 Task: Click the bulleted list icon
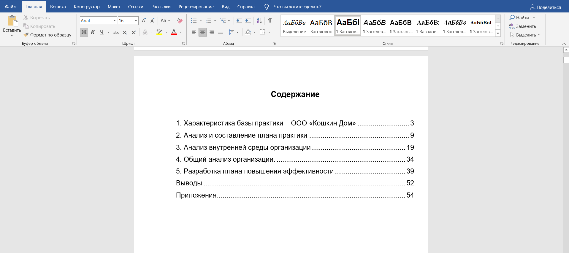(x=194, y=20)
